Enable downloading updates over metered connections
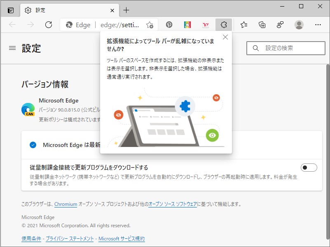The image size is (330, 247). pos(309,167)
